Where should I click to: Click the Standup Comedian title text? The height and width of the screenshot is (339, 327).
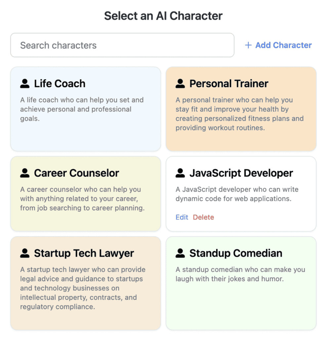(x=235, y=253)
